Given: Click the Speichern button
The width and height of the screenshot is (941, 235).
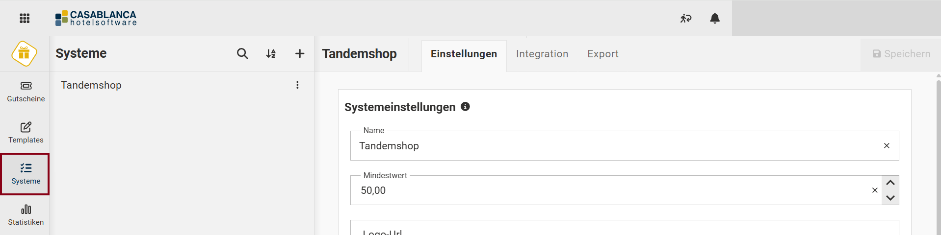Looking at the screenshot, I should (901, 54).
